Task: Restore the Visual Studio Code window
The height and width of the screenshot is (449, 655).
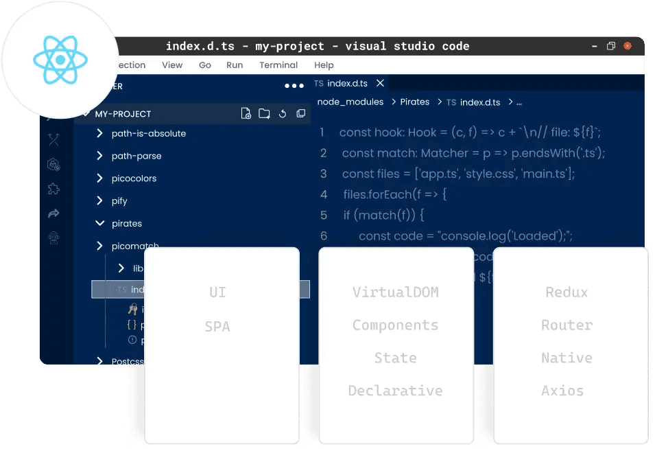Action: [610, 46]
